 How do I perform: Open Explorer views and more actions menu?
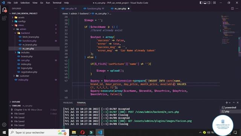point(55,8)
